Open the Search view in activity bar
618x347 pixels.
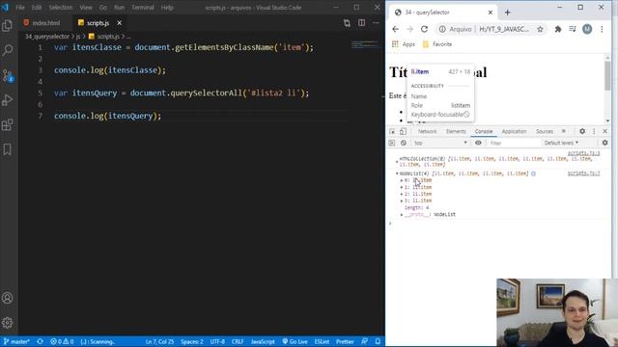pyautogui.click(x=8, y=50)
